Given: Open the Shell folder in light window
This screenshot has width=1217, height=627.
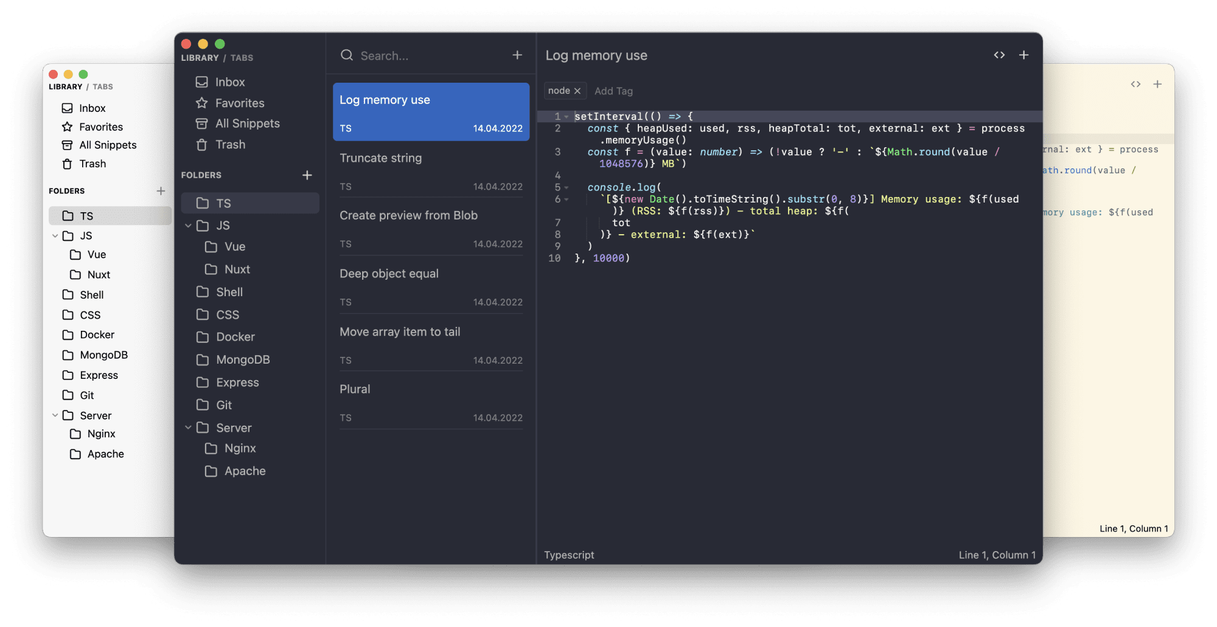Looking at the screenshot, I should coord(83,295).
